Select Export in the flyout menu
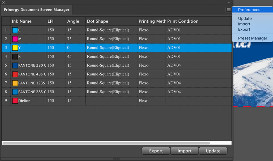The image size is (273, 161). [x=244, y=29]
